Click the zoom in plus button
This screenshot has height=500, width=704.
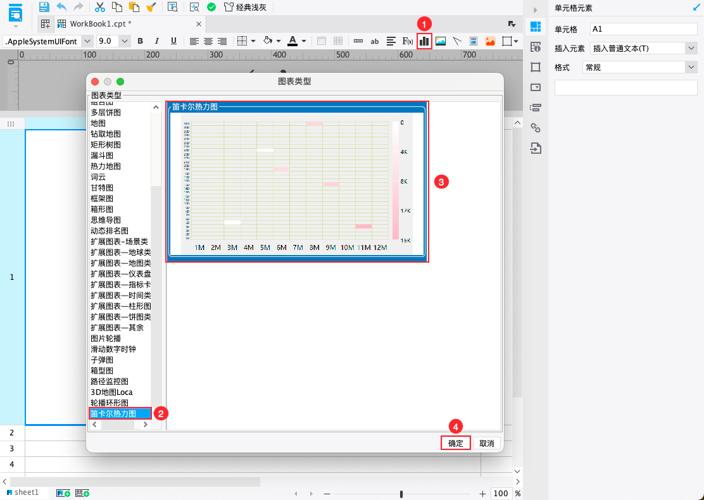(482, 494)
